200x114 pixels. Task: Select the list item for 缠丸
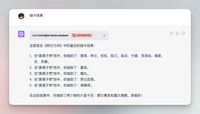61,74
